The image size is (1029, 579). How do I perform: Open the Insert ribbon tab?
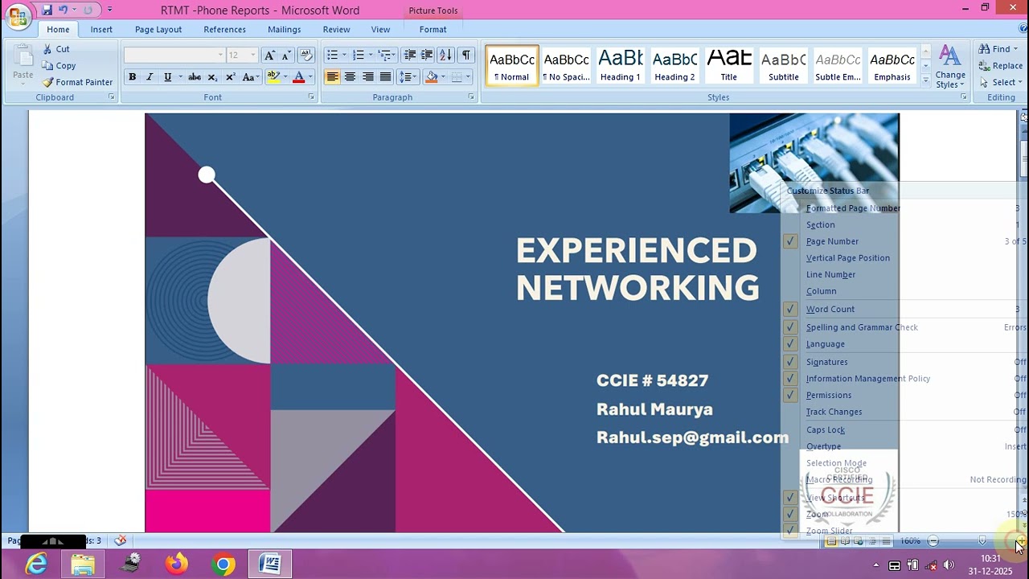(x=101, y=30)
